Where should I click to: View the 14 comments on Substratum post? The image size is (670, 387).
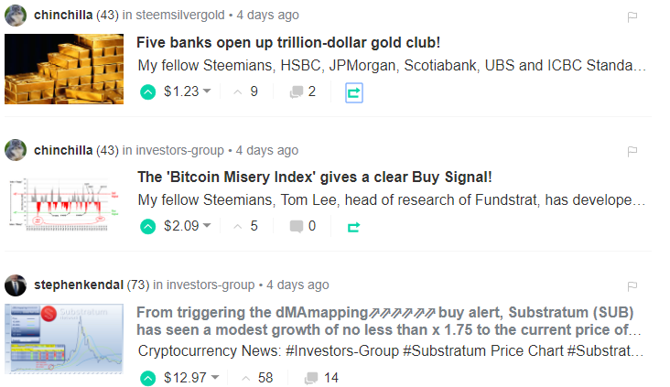(321, 378)
